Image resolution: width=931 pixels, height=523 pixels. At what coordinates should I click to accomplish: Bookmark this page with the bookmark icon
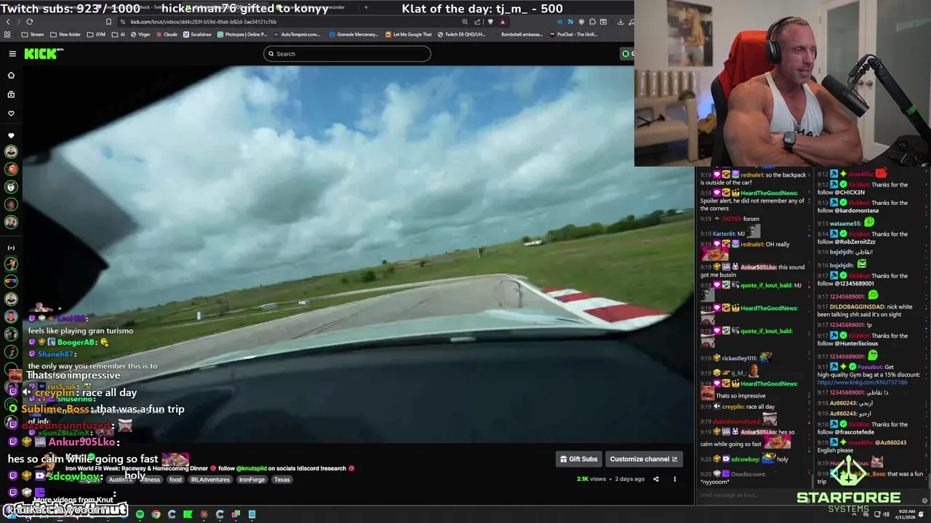pyautogui.click(x=109, y=22)
